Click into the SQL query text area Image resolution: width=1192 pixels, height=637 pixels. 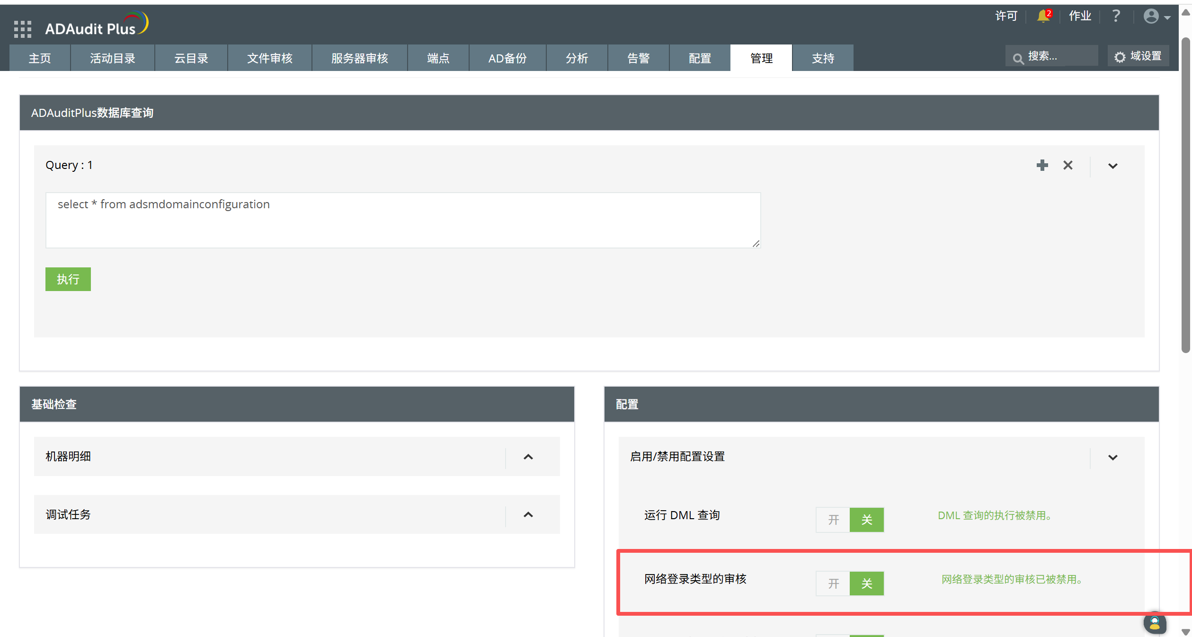tap(402, 220)
